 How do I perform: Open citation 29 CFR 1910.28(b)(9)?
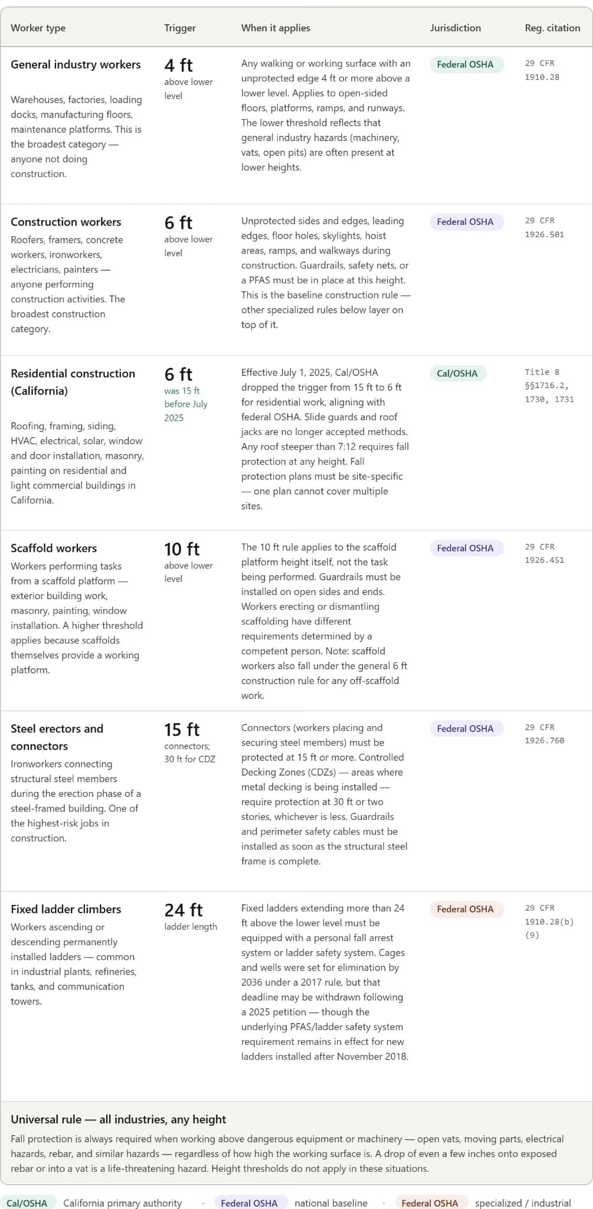(549, 922)
